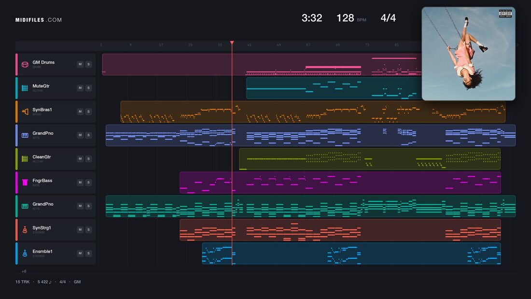Select the SynStrg1 red MIDI clip
This screenshot has width=531, height=299.
[x=340, y=229]
